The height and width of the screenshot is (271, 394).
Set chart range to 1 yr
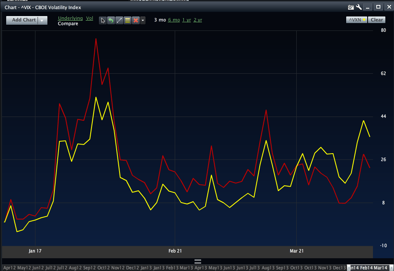[x=186, y=20]
